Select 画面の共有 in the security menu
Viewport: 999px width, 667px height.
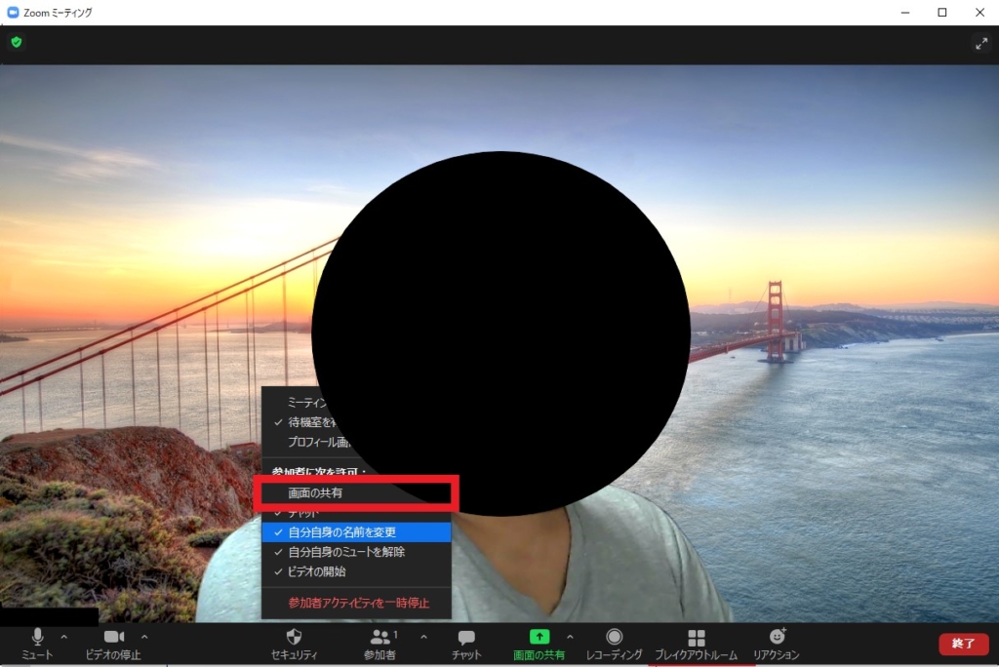pyautogui.click(x=355, y=493)
